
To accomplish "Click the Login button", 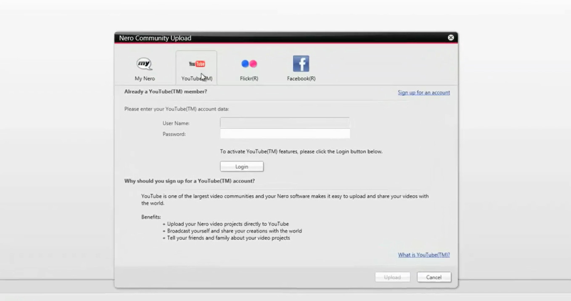I will [242, 167].
